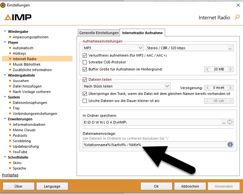Open Informationsbalken settings
Viewport: 243px width, 194px height.
(x=29, y=125)
